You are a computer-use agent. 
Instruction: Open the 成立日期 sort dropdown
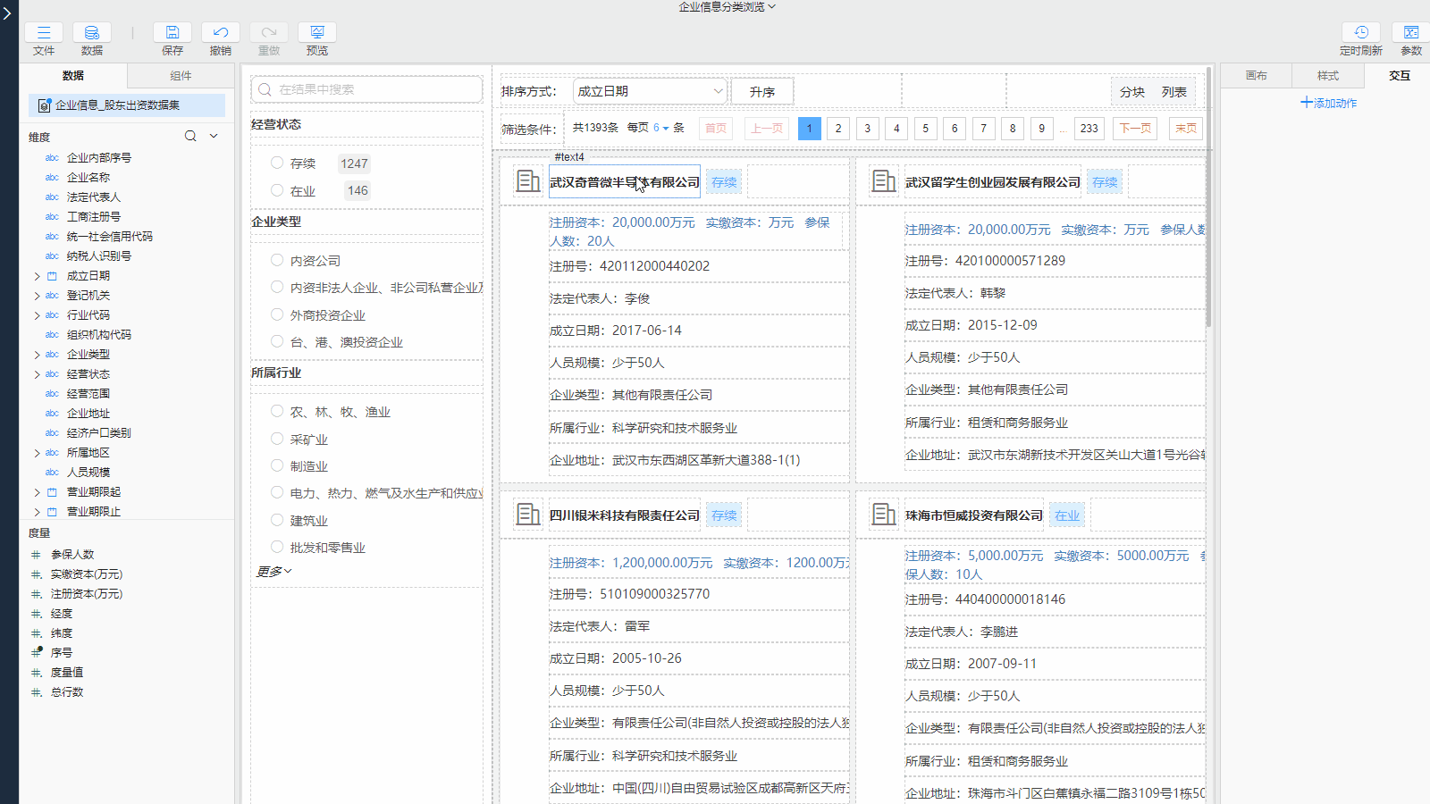[650, 91]
